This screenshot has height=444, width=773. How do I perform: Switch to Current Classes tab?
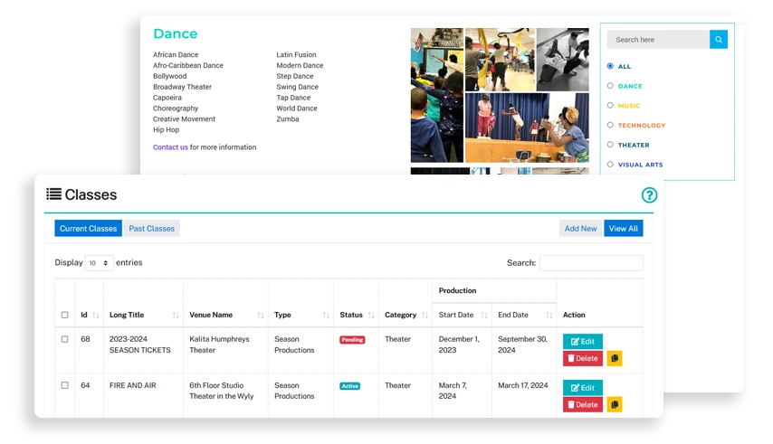[88, 229]
